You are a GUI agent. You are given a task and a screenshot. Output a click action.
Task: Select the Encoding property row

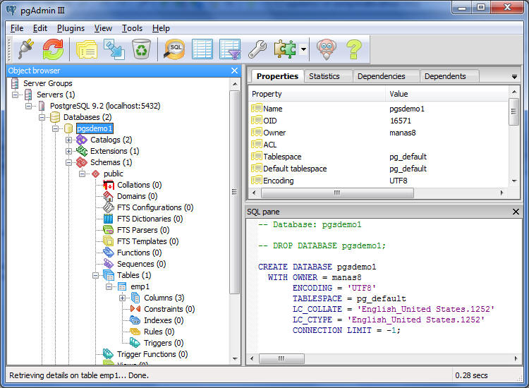[379, 181]
